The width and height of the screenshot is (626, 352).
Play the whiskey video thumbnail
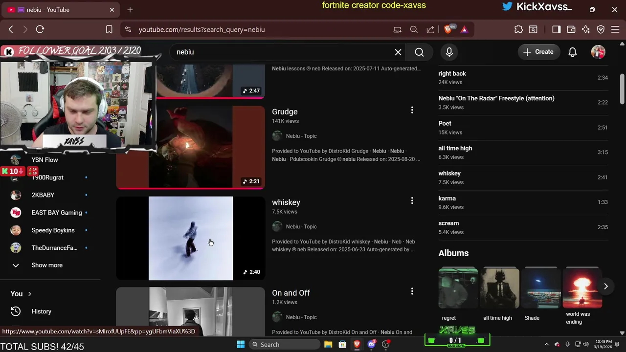[x=191, y=238]
